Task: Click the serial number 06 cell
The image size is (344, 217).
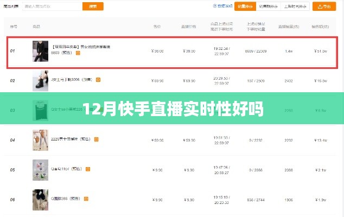Action: (x=12, y=200)
